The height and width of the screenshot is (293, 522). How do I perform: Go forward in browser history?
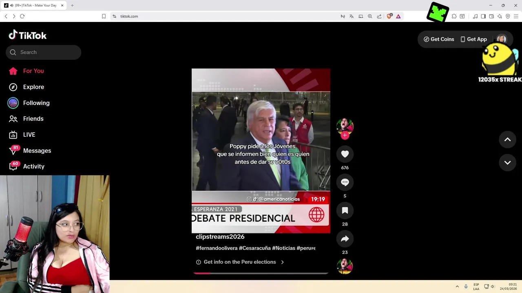click(x=14, y=16)
